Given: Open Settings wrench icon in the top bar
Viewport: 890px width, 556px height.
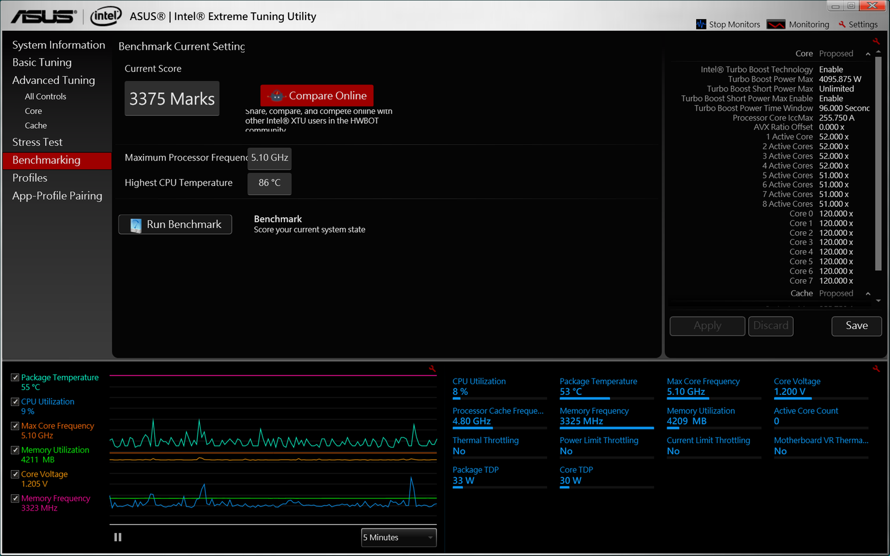Looking at the screenshot, I should pyautogui.click(x=842, y=24).
